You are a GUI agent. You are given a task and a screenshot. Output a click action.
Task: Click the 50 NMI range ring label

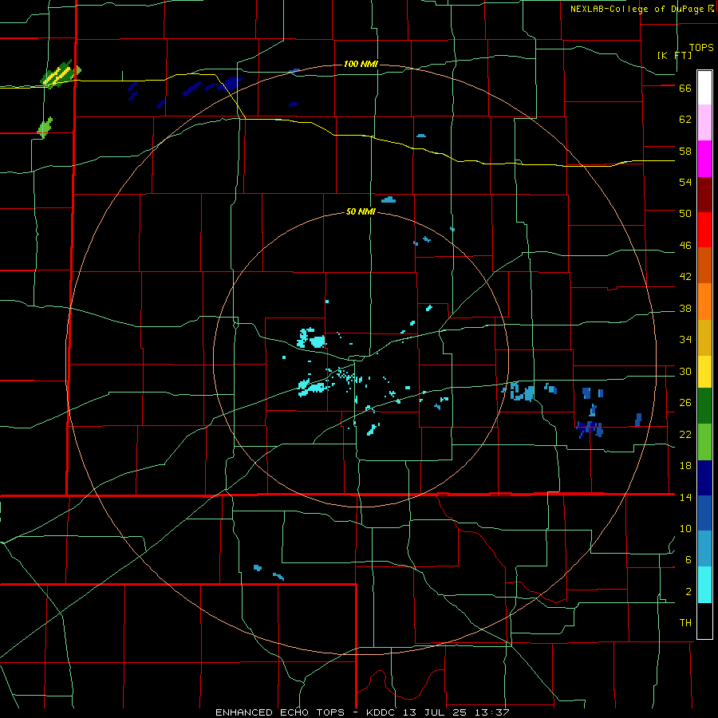(361, 211)
